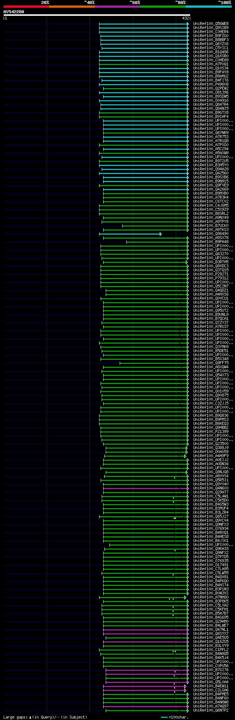Click the orange ~40% identity legend segment
The image size is (235, 720).
pyautogui.click(x=72, y=7)
